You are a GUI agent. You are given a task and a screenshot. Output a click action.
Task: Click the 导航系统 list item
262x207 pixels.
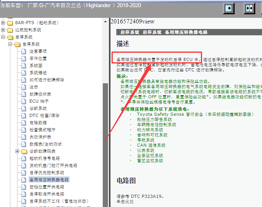[146, 140]
